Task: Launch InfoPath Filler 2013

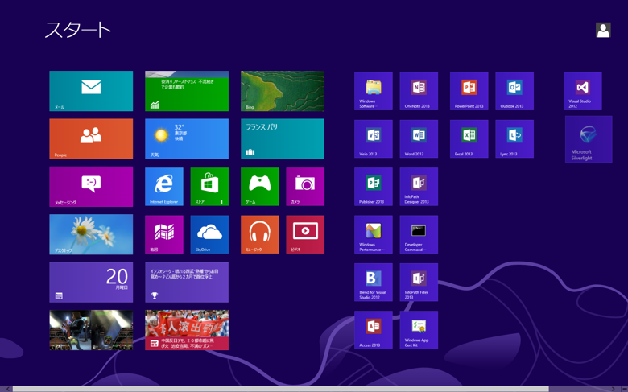Action: [x=419, y=282]
